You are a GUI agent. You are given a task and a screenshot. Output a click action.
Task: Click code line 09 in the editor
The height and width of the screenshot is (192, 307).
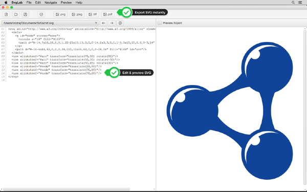(64, 56)
